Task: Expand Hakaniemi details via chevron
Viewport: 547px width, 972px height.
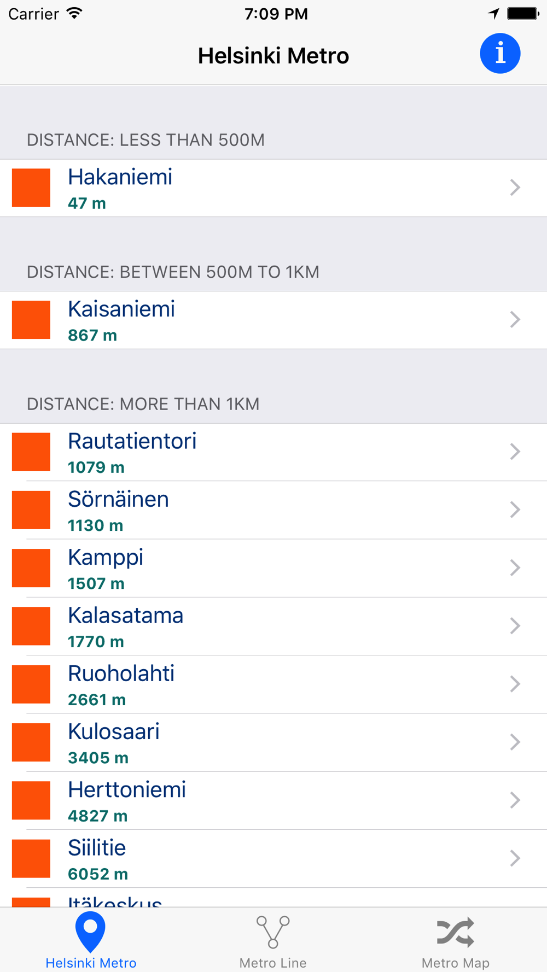Action: [x=515, y=188]
